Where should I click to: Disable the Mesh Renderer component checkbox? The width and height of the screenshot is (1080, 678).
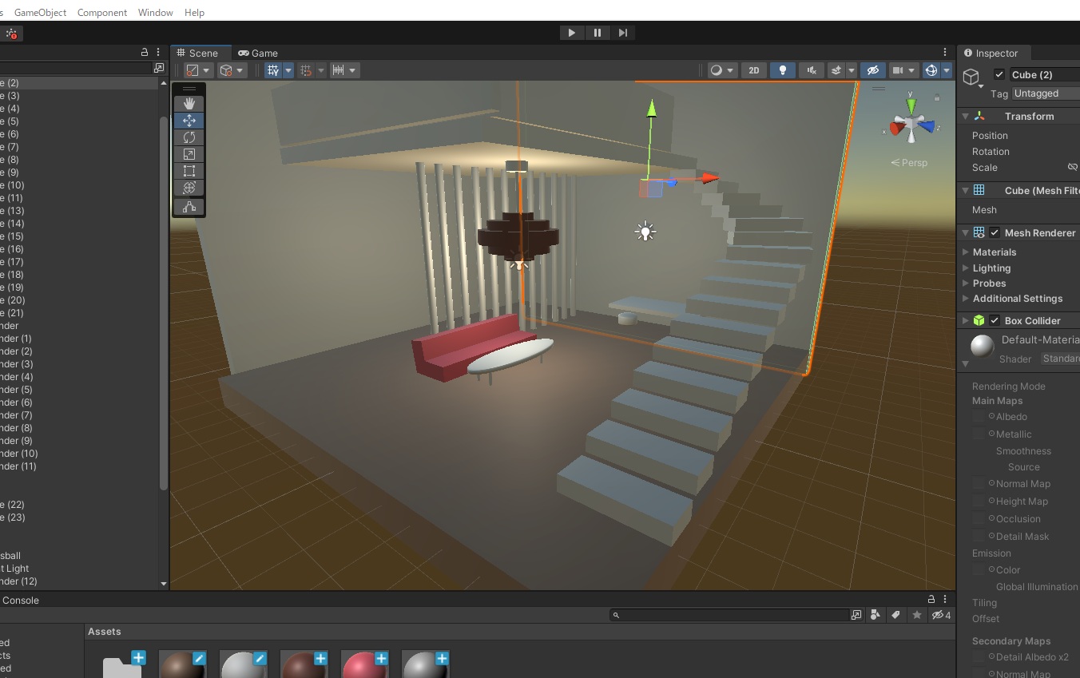coord(993,232)
